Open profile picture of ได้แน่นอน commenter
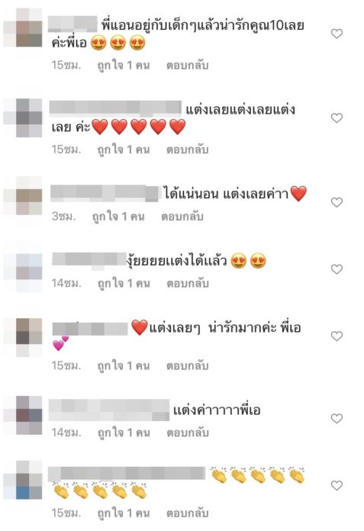364x531 pixels. click(23, 196)
